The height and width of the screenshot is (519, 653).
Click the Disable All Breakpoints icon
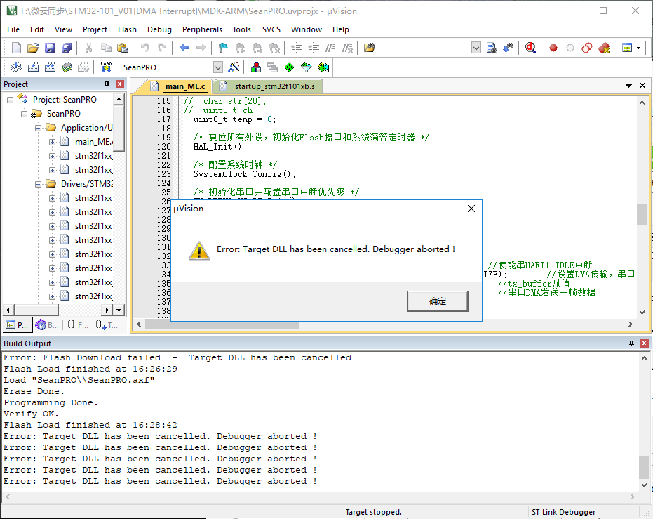(587, 48)
